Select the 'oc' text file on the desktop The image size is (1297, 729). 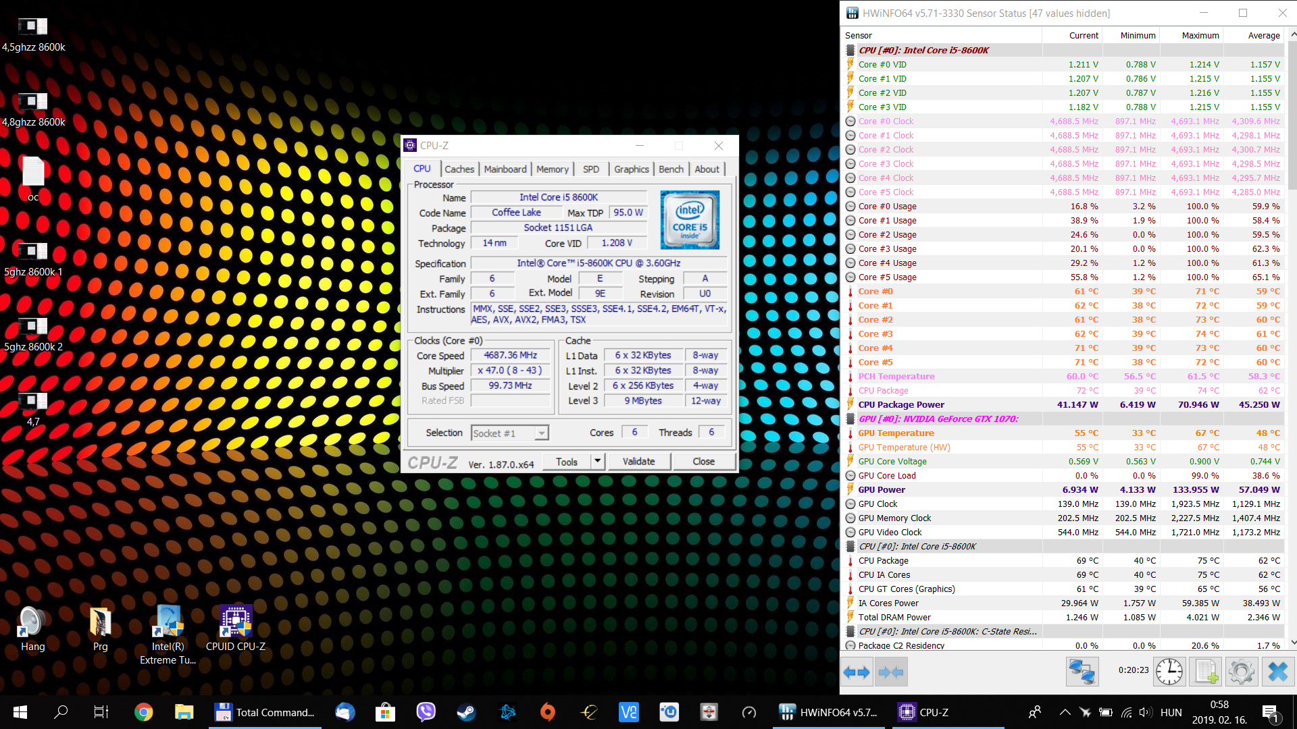pos(33,179)
